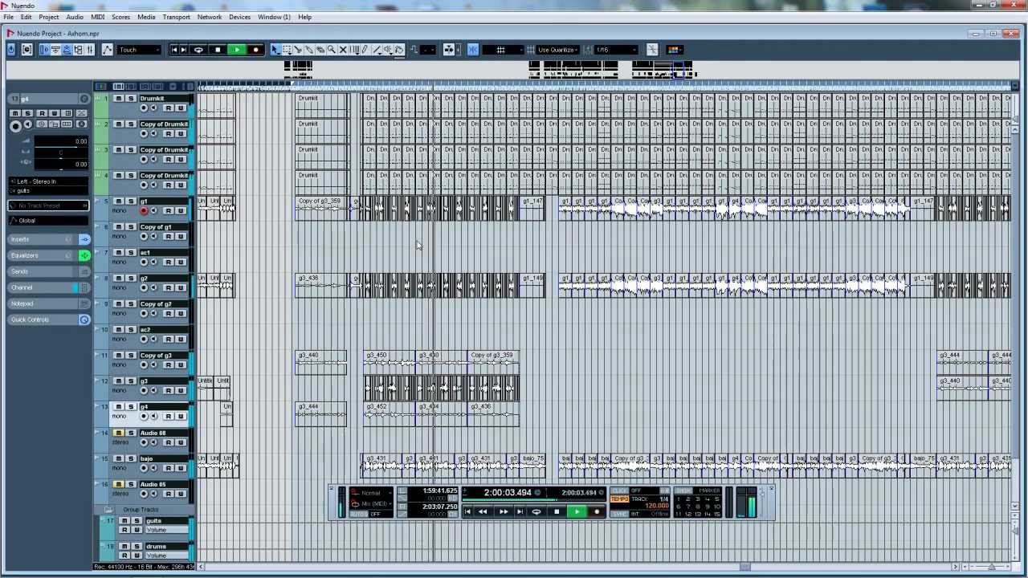The image size is (1028, 578).
Task: Select the Copy of g3_359 clip on g1
Action: [323, 209]
